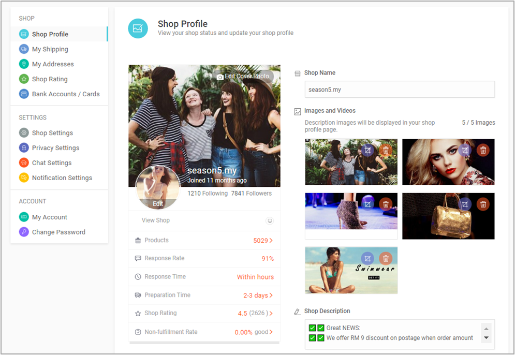Go to My Addresses

[x=53, y=64]
